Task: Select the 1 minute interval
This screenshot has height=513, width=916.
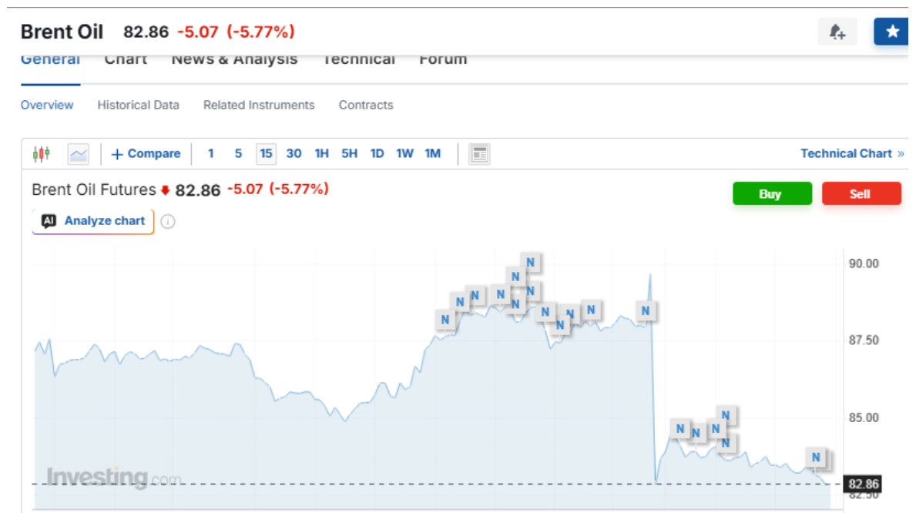Action: coord(211,153)
